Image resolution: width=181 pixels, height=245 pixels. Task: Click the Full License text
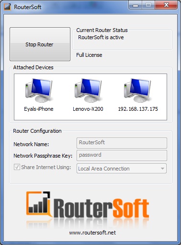point(89,55)
